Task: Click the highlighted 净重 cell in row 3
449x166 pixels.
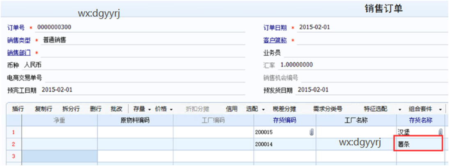Action: coord(60,156)
